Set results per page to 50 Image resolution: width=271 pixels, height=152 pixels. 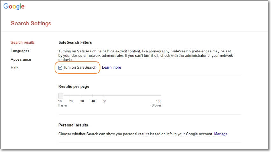[x=104, y=95]
